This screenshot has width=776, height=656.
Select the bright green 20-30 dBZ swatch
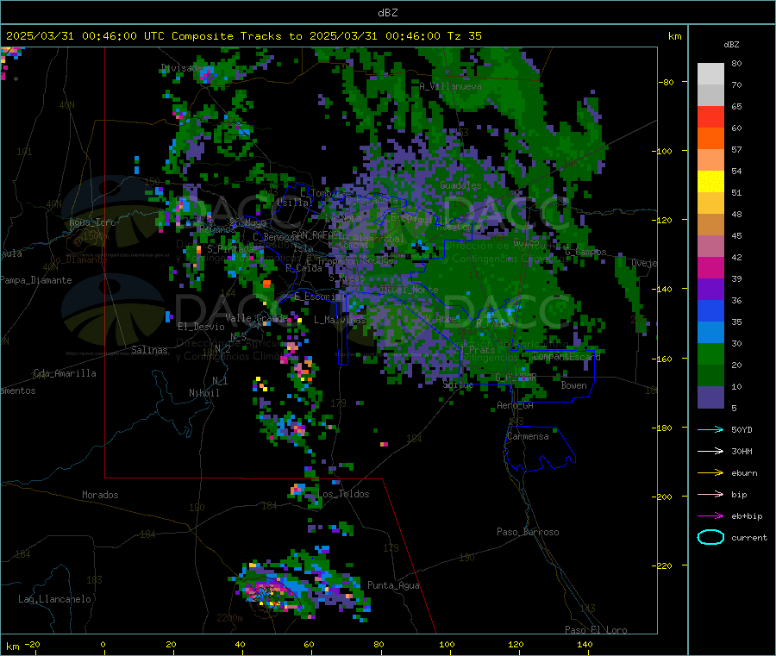710,353
